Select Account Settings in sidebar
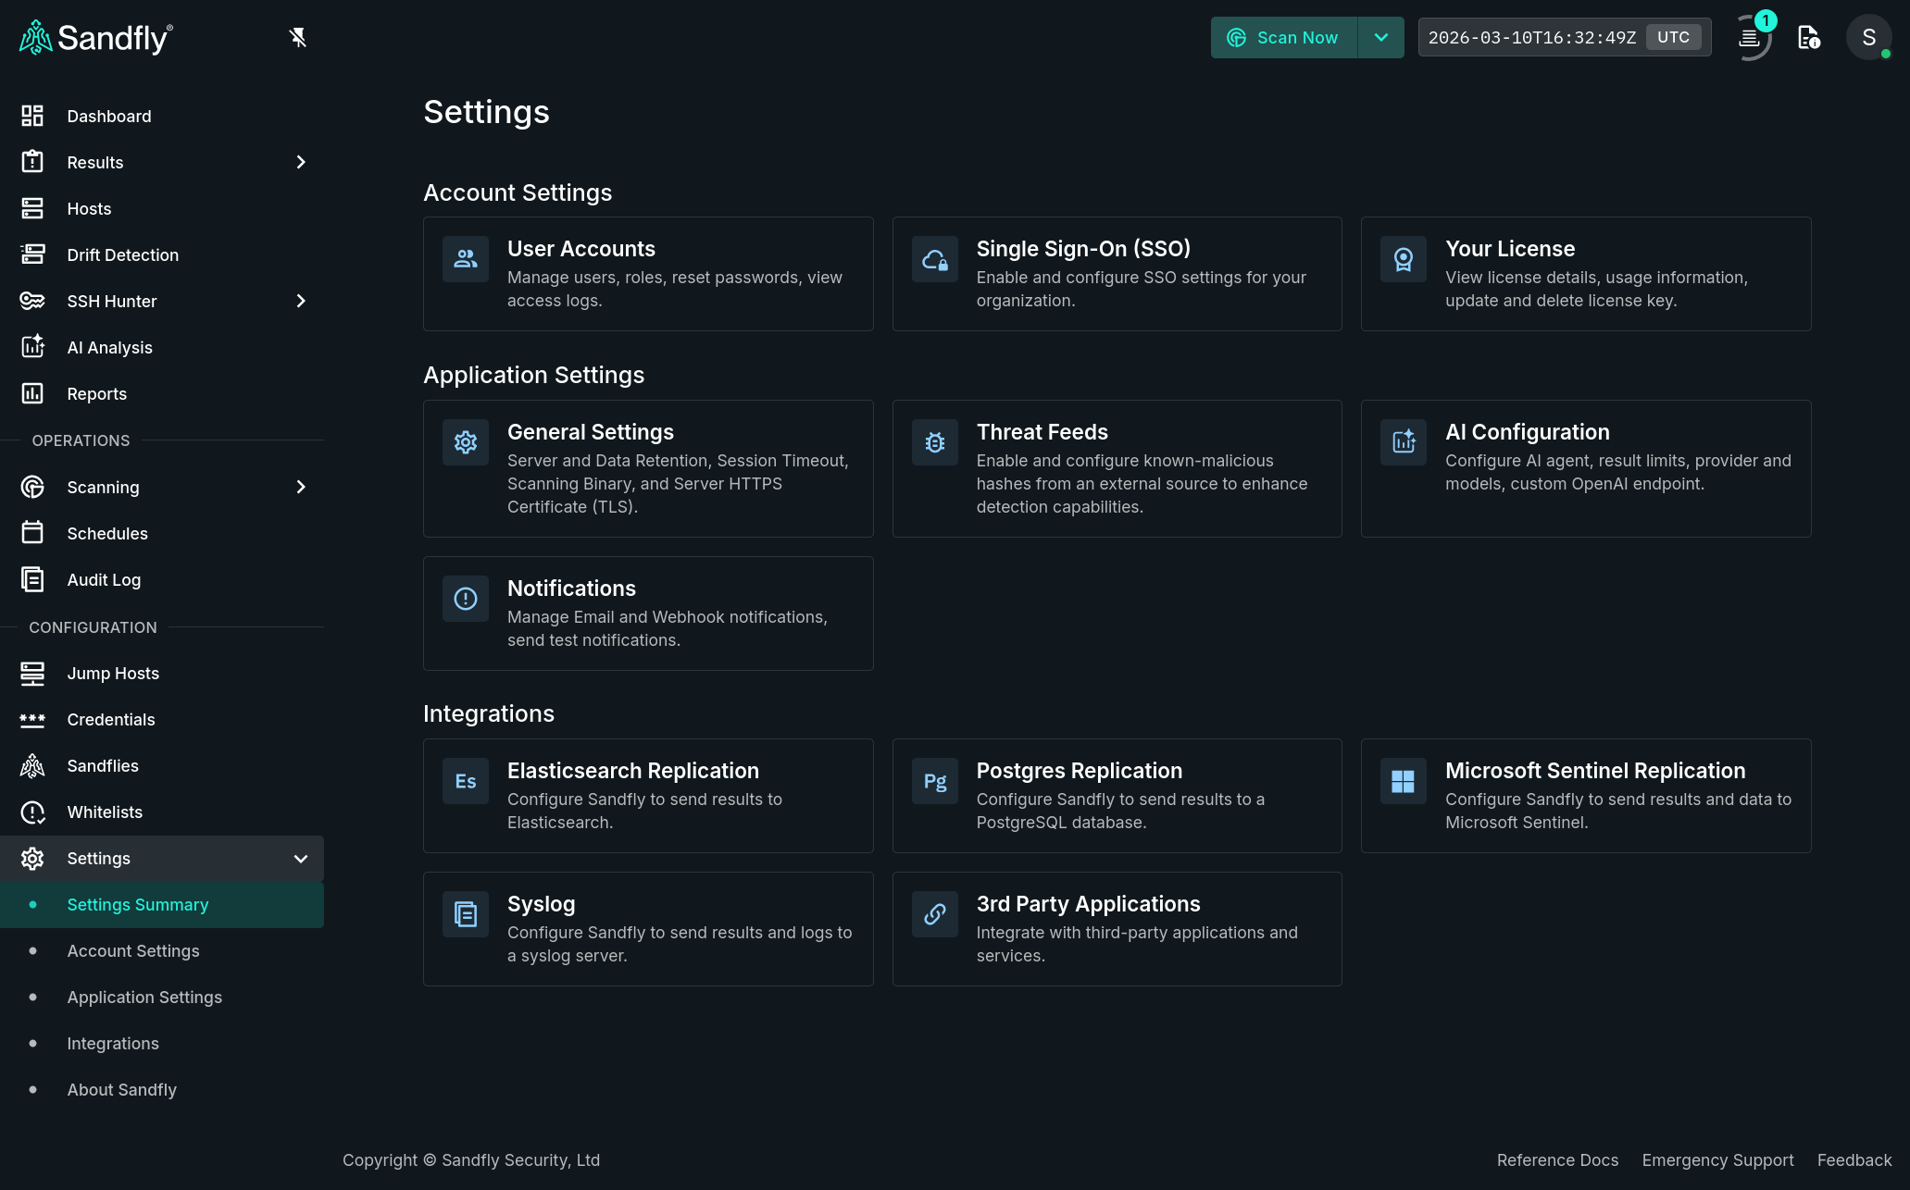The image size is (1910, 1190). [133, 951]
